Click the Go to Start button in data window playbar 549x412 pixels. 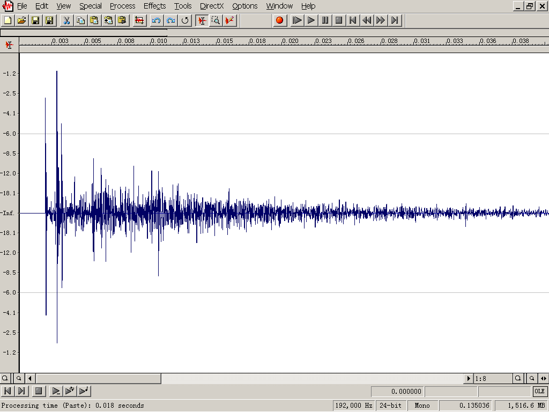pos(8,391)
